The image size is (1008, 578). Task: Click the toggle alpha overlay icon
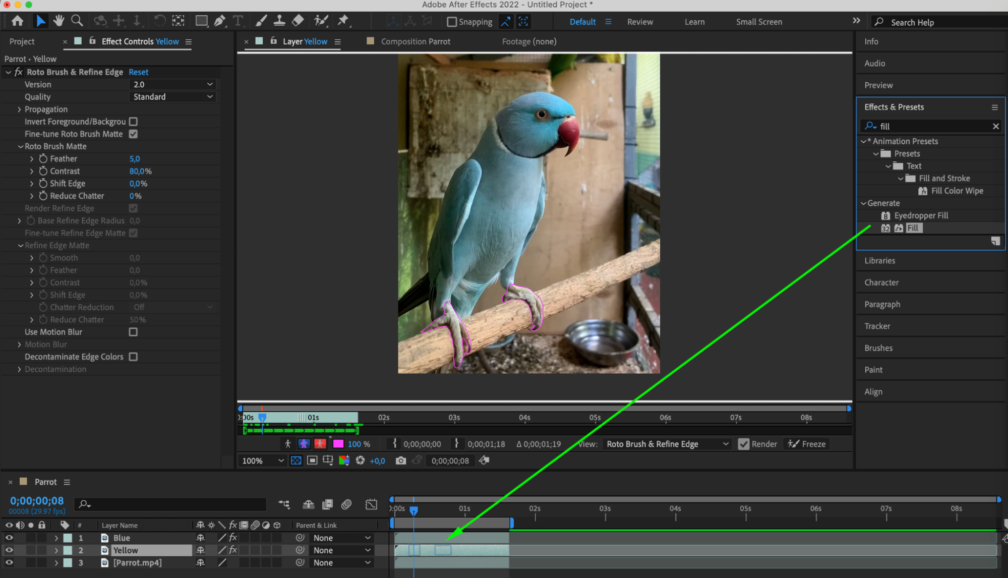coord(320,444)
